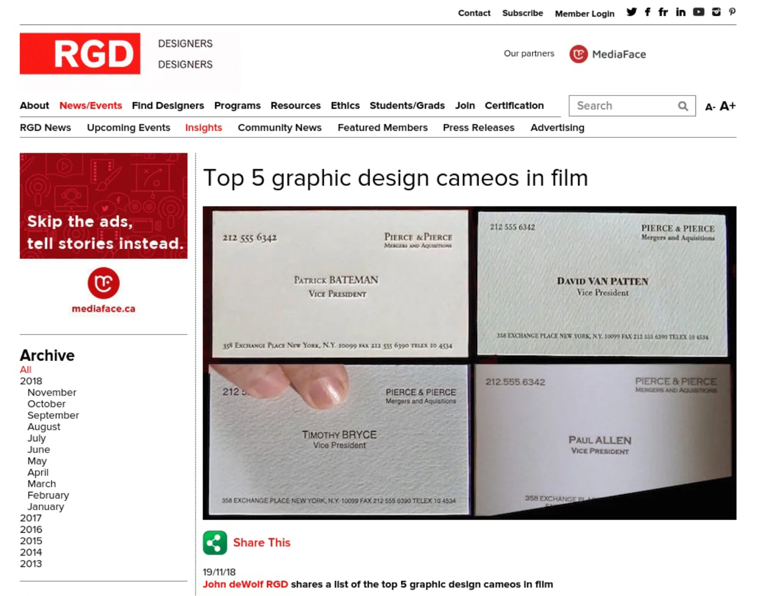
Task: Open the Subscribe link
Action: 523,13
